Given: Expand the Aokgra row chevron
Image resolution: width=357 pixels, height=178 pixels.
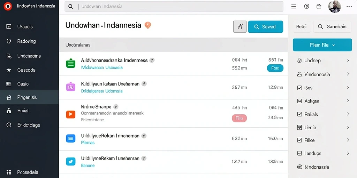Looking at the screenshot, I should coord(348,100).
